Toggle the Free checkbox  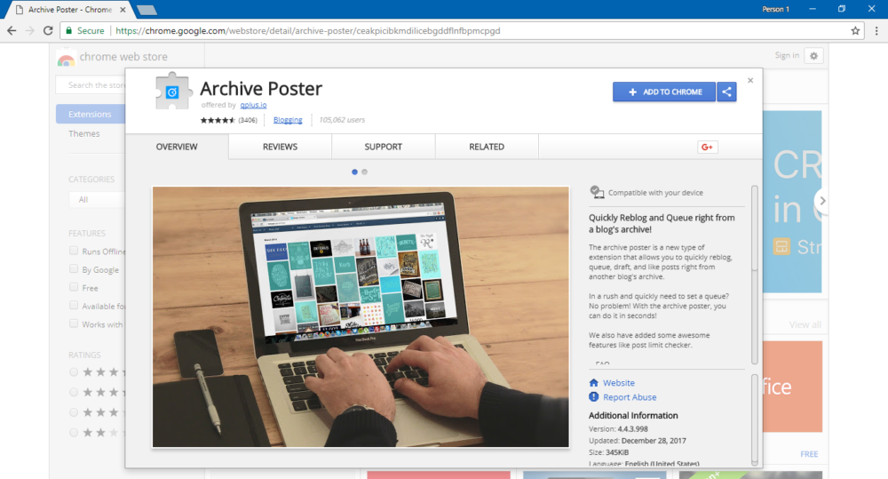74,287
